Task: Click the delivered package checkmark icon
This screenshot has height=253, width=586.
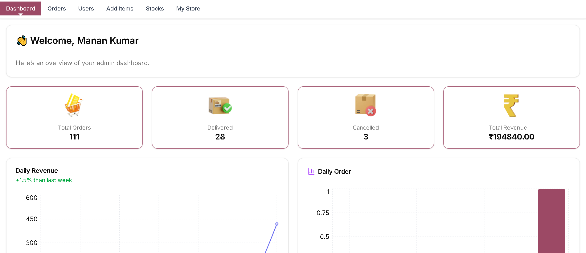Action: coord(220,106)
